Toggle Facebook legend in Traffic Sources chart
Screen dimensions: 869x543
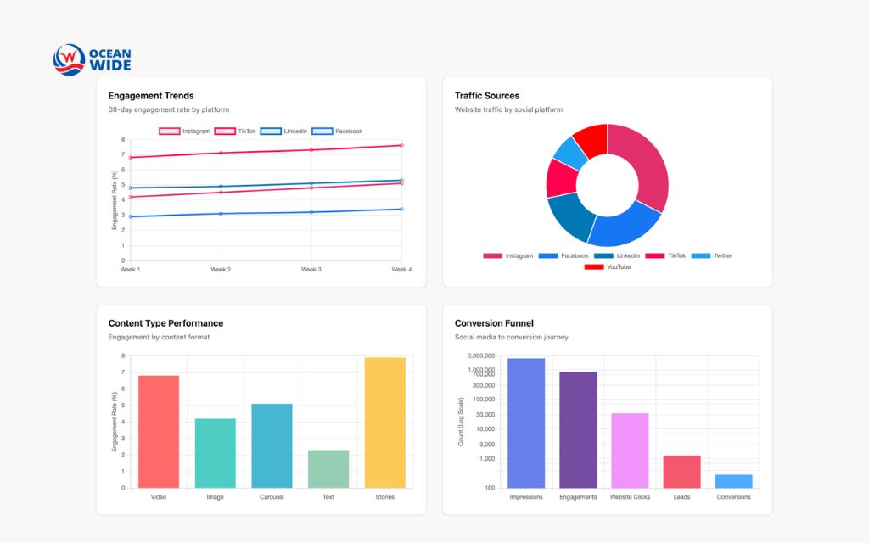563,256
